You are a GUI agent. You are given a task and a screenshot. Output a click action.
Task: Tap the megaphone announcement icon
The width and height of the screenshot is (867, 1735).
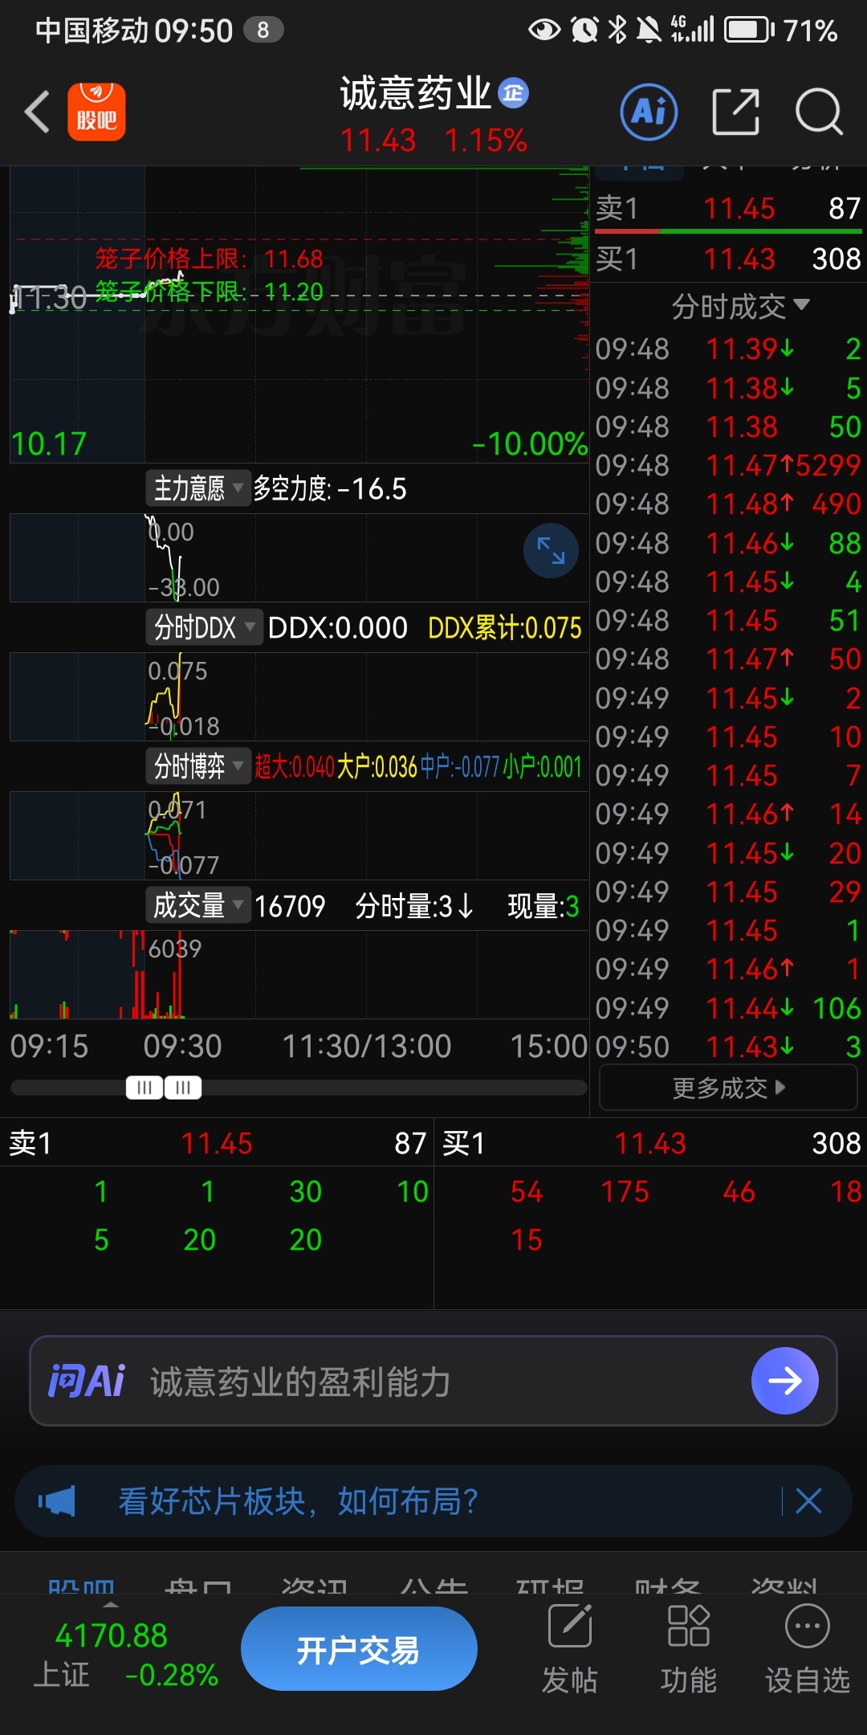click(56, 1500)
